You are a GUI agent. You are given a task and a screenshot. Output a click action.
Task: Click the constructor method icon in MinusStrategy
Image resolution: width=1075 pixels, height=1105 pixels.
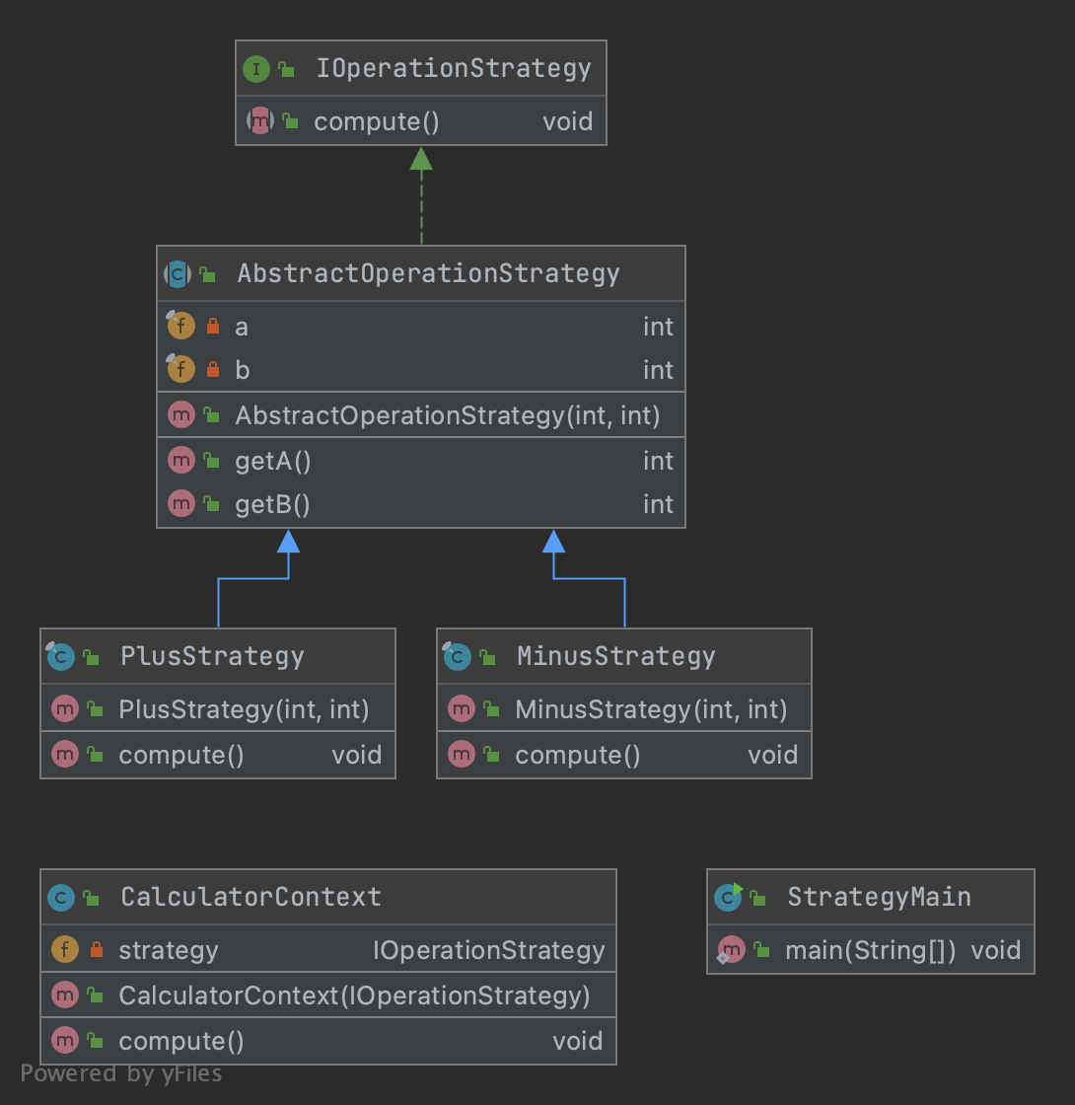tap(458, 708)
